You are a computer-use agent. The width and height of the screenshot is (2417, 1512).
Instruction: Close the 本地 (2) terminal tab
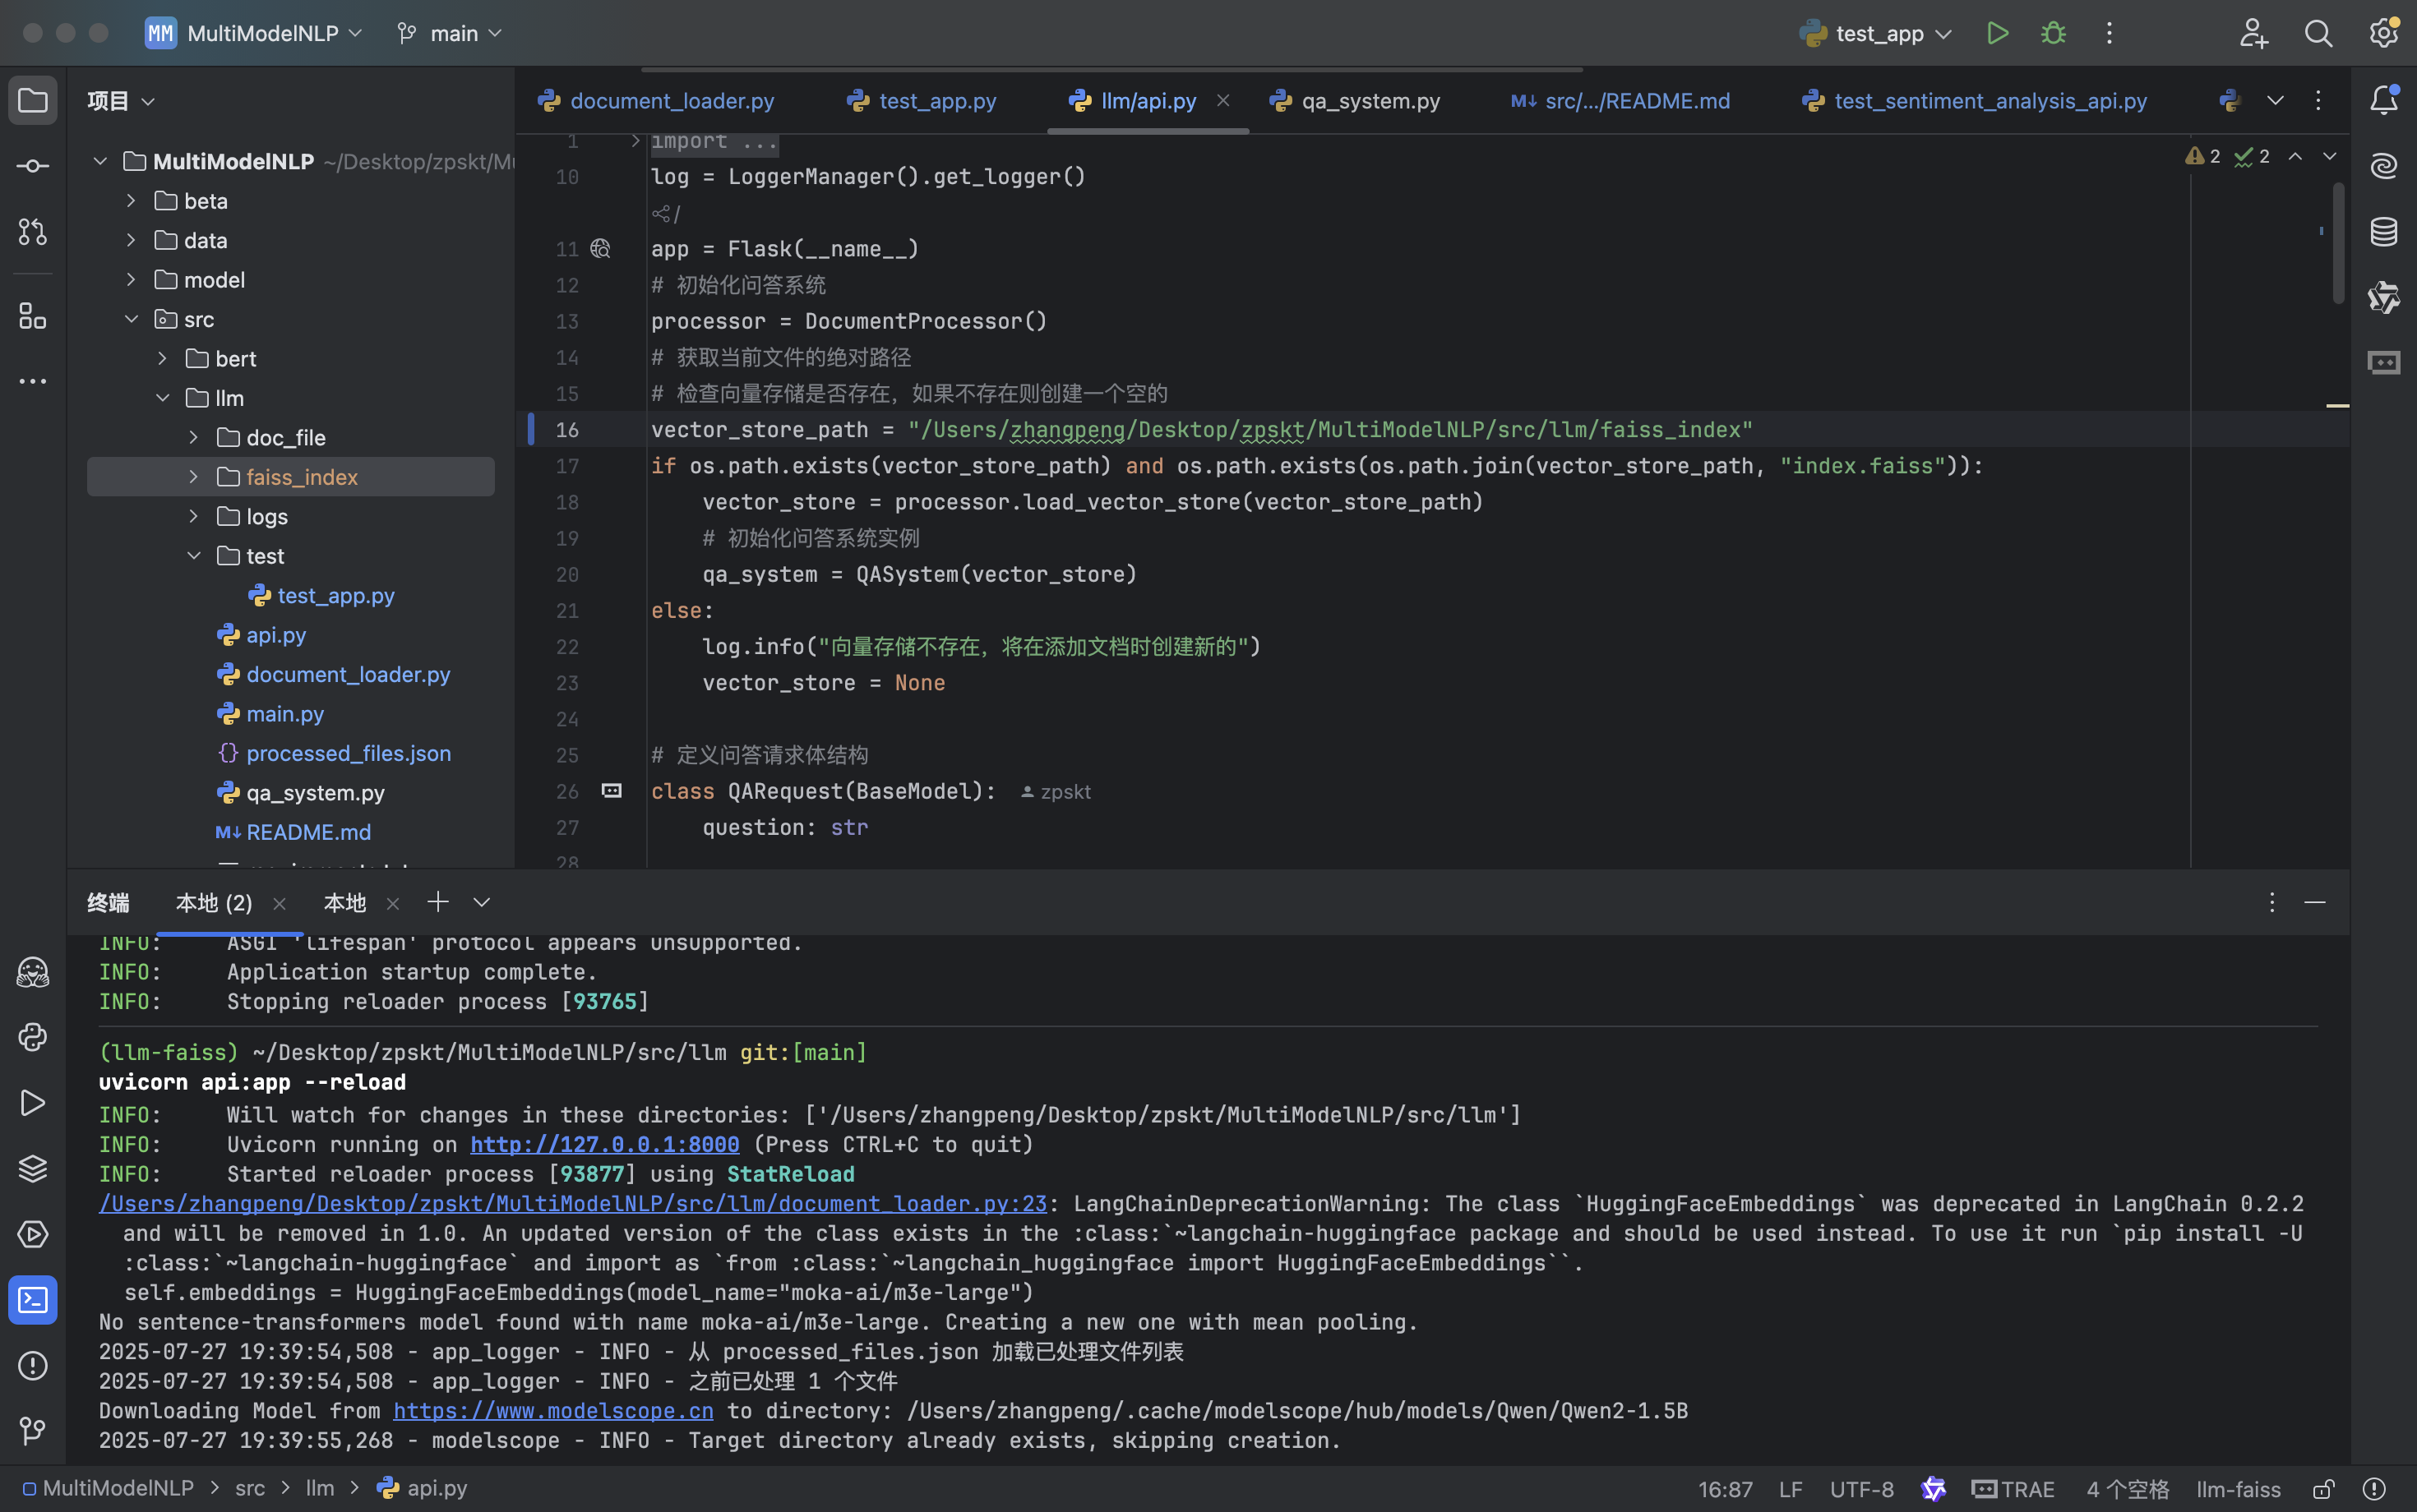tap(280, 904)
